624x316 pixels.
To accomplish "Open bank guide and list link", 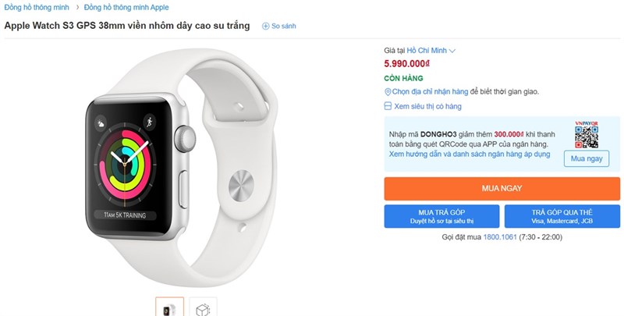I will click(470, 154).
